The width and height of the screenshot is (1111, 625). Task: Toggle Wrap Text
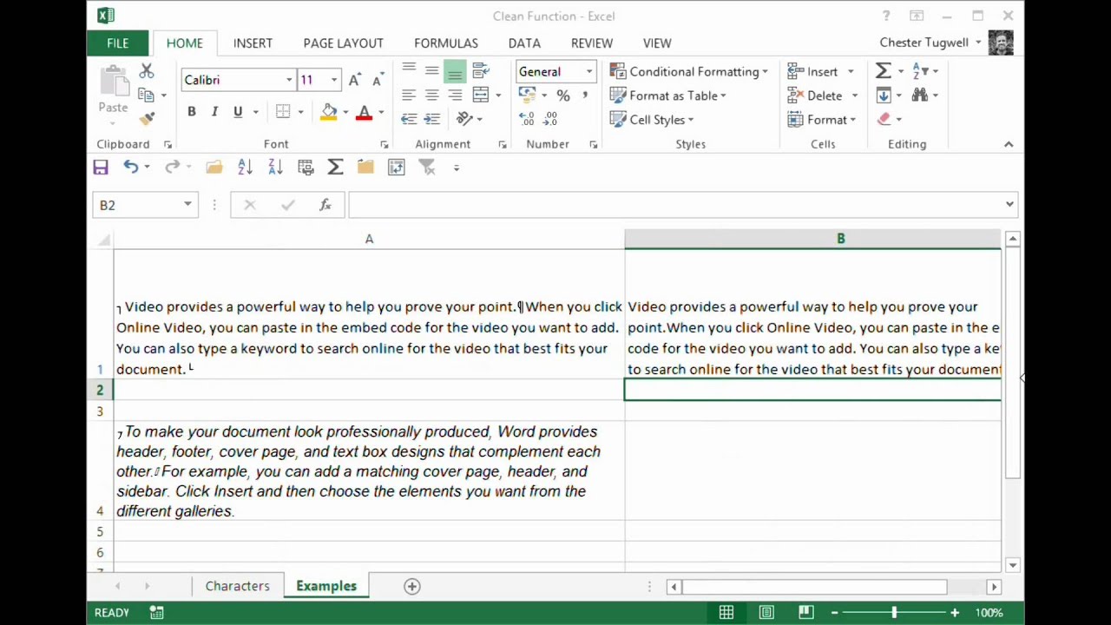click(x=481, y=71)
